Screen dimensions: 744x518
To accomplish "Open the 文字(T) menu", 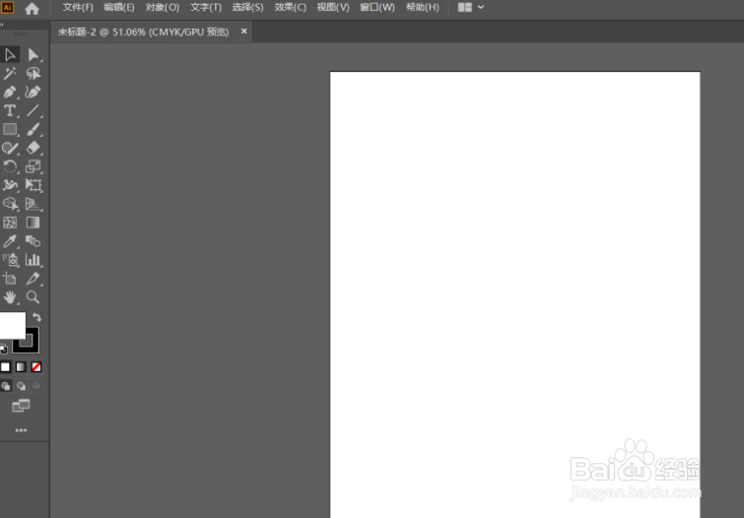I will [x=206, y=8].
